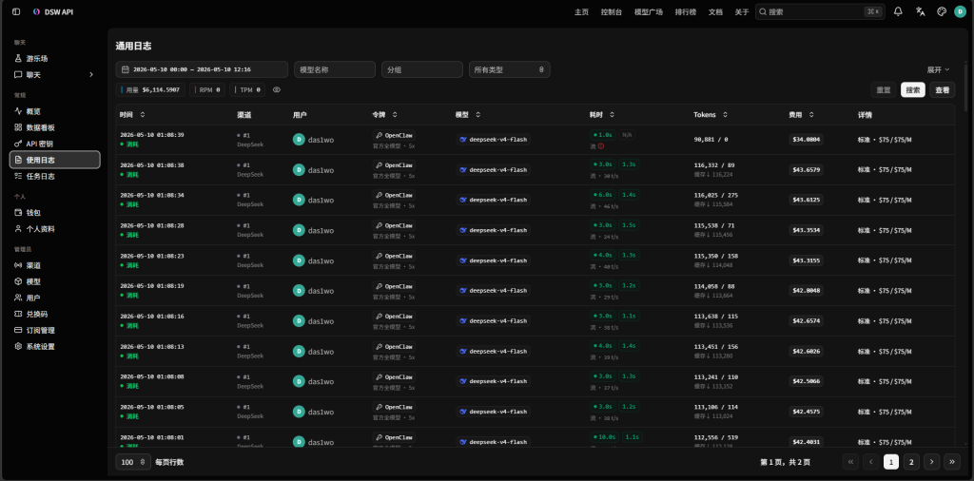Open the notifications bell

tap(898, 11)
